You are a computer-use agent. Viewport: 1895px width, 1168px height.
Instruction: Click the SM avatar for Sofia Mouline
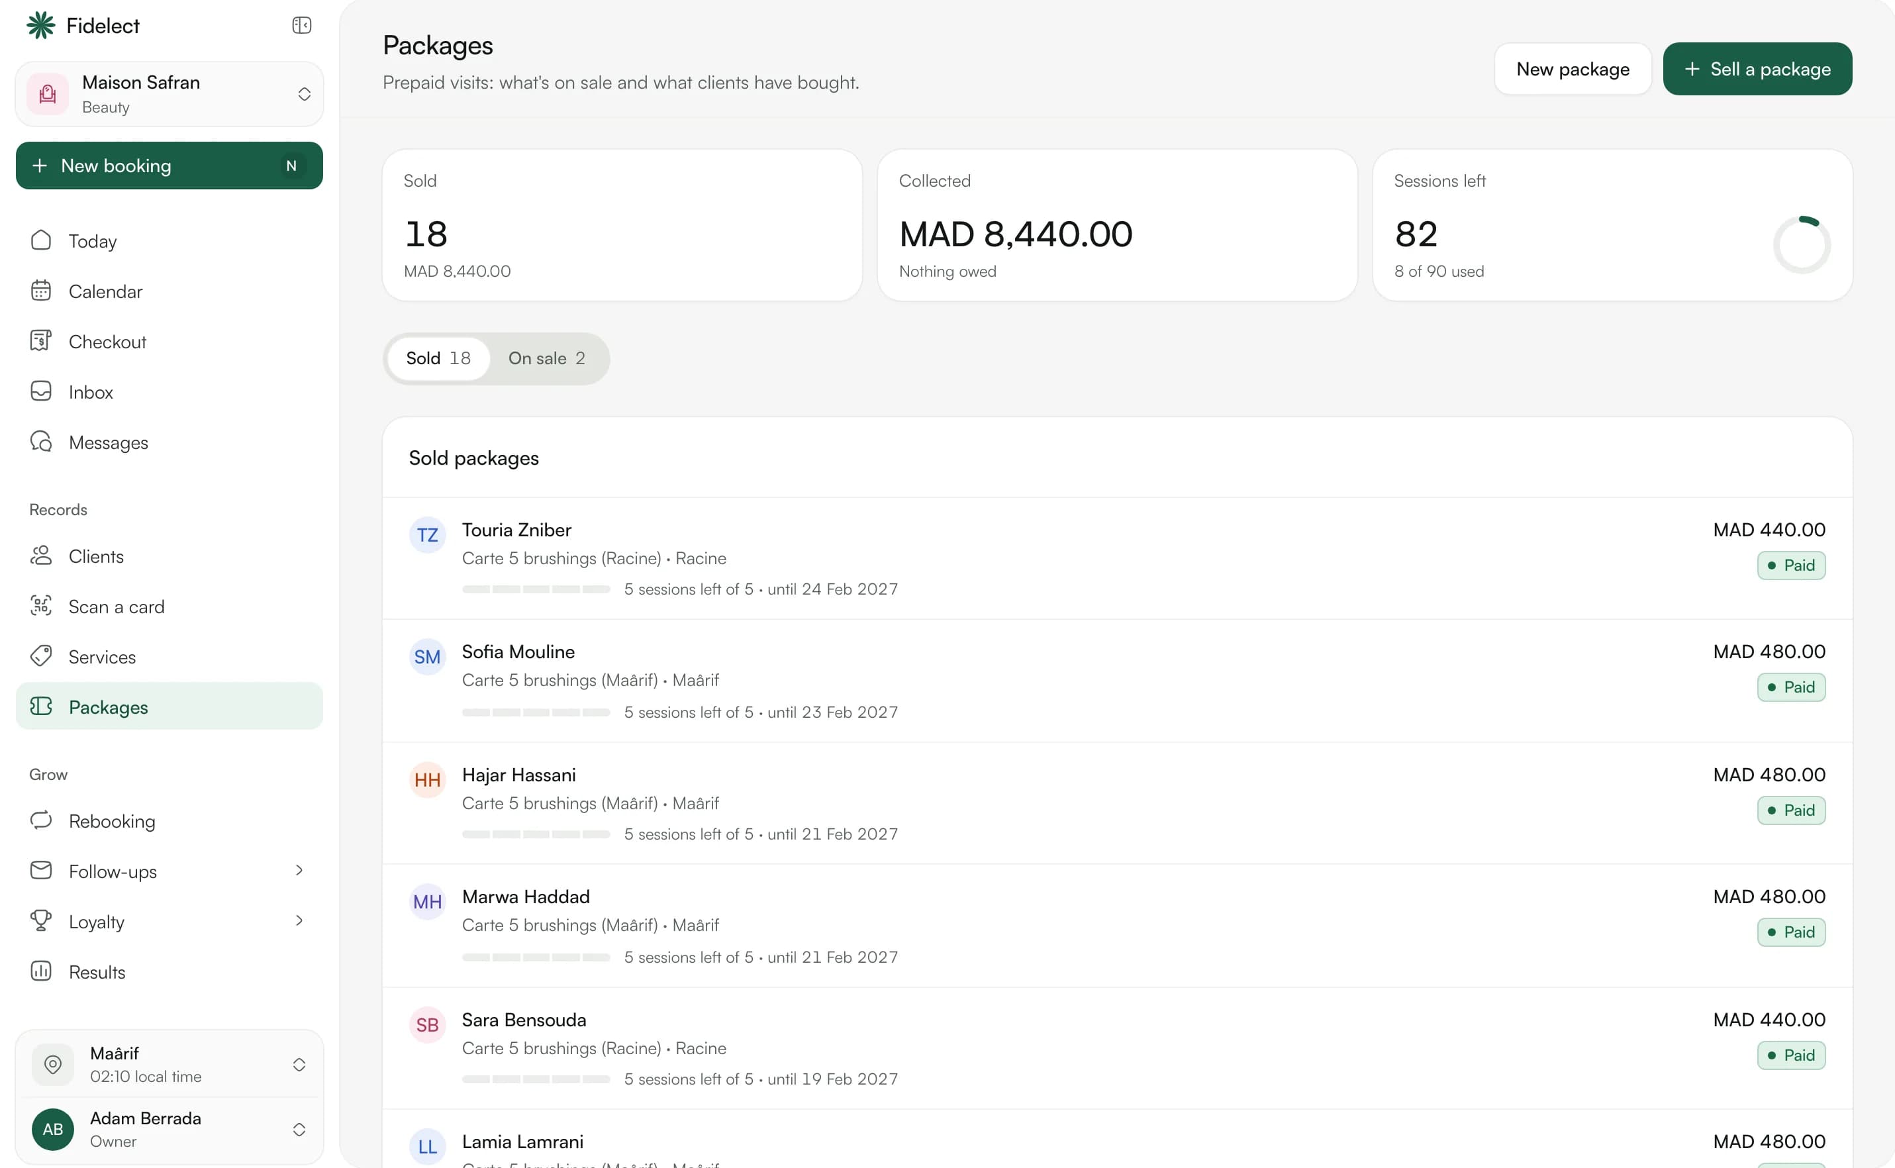pos(427,657)
